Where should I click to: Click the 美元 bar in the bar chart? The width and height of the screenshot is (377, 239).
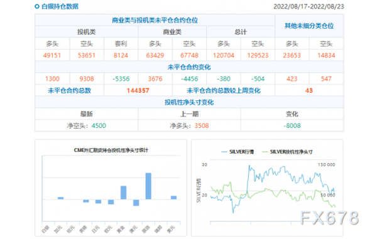click(x=173, y=198)
